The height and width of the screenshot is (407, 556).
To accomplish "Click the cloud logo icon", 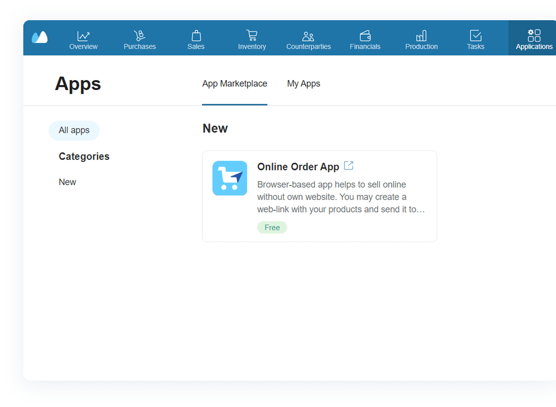I will tap(40, 37).
